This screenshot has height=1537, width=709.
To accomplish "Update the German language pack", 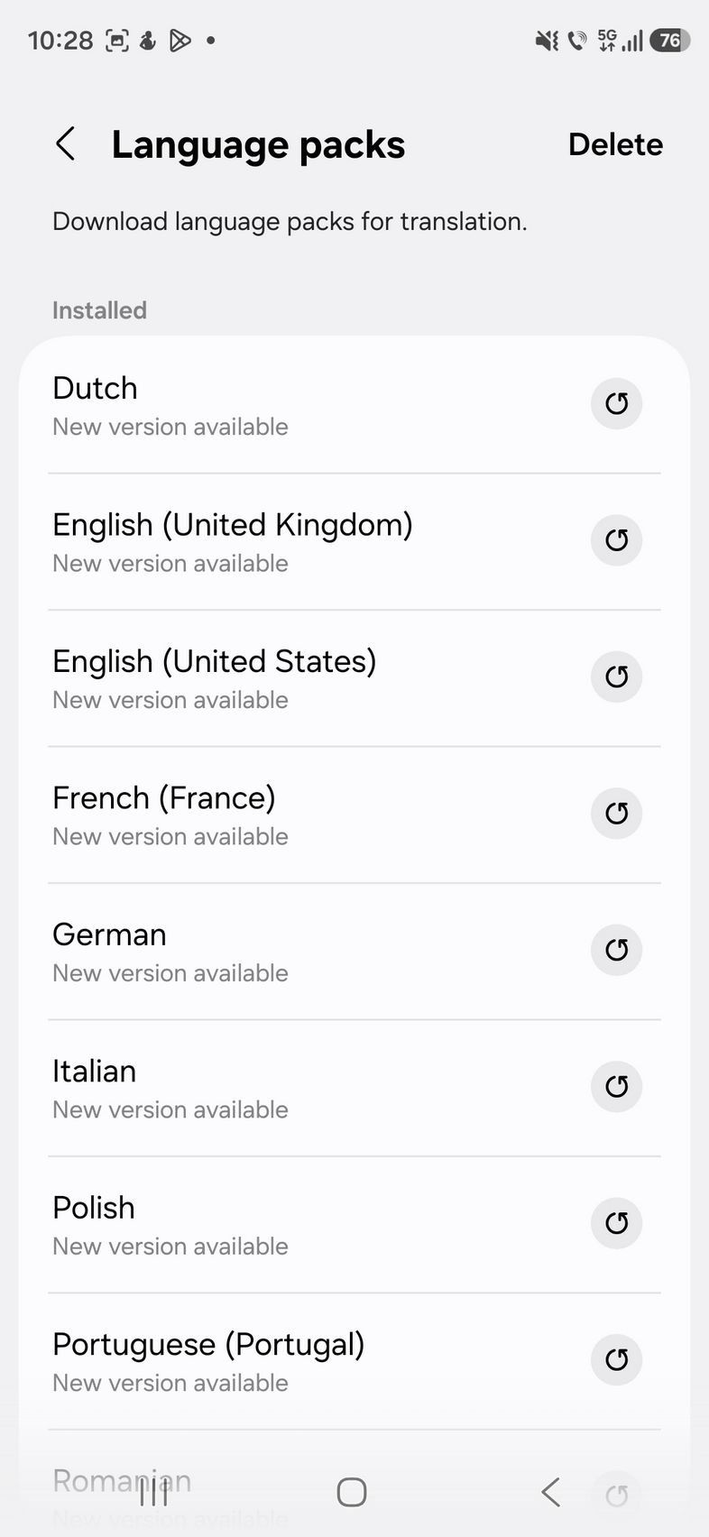I will [616, 950].
